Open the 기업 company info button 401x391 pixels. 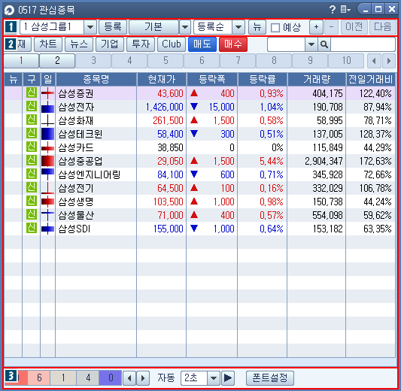pyautogui.click(x=110, y=44)
